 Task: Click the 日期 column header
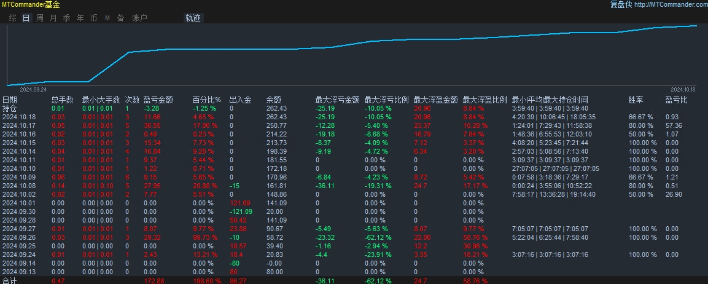pos(10,100)
